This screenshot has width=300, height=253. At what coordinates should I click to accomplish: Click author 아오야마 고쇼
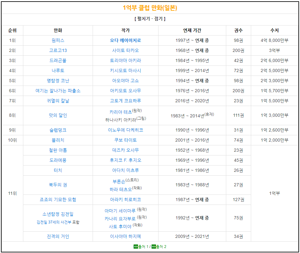coord(125,81)
